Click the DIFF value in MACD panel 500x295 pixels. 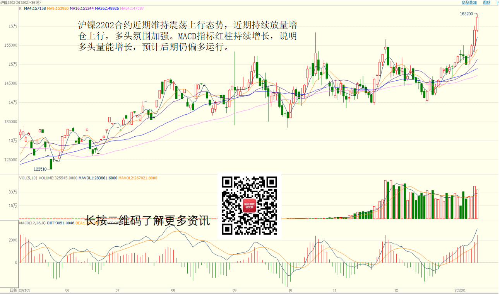[61, 223]
